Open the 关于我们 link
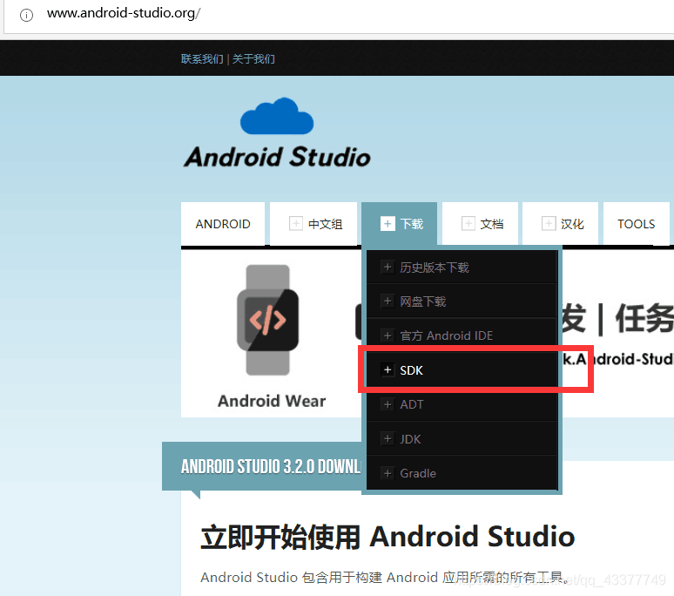Screen dimensions: 674x596 click(x=253, y=59)
